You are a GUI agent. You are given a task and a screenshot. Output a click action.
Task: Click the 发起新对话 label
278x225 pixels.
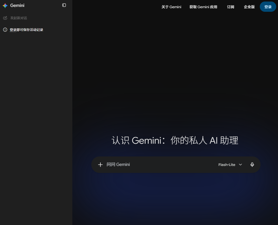click(x=19, y=18)
